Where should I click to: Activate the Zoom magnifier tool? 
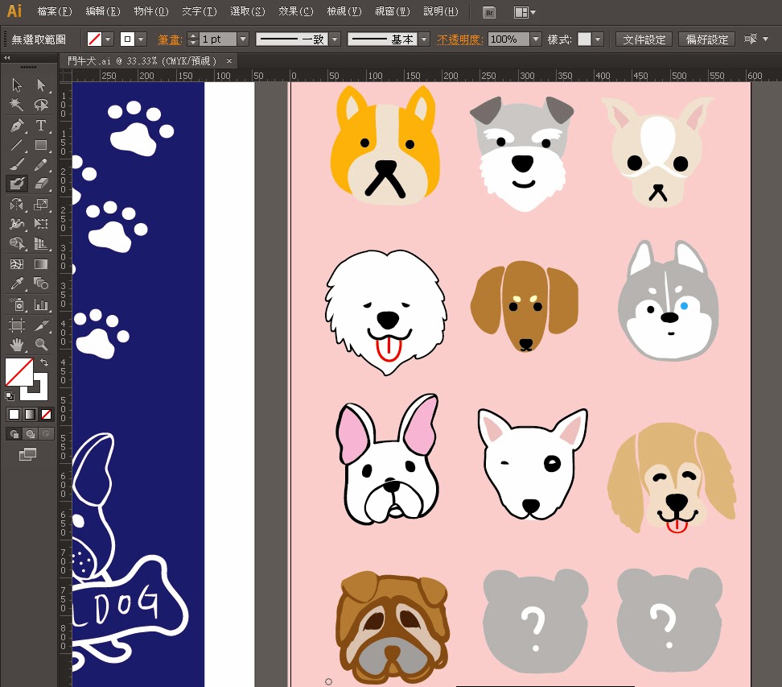tap(40, 344)
